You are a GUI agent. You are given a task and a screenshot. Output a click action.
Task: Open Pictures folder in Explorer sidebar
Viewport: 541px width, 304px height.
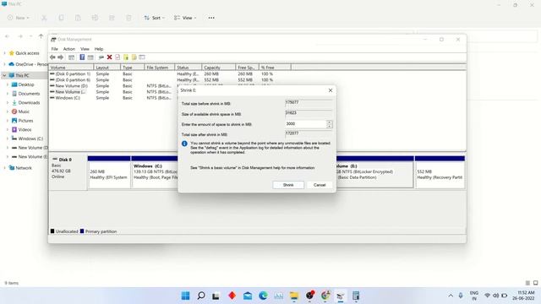(x=25, y=121)
